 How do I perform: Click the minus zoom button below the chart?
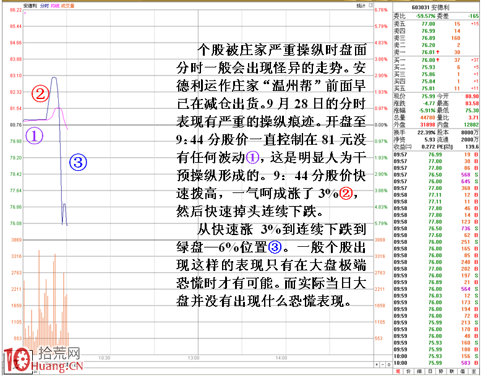click(x=383, y=364)
